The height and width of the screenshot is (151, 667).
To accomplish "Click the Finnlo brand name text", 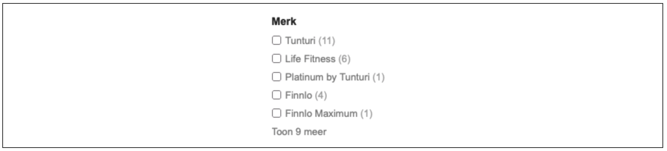I will 299,95.
